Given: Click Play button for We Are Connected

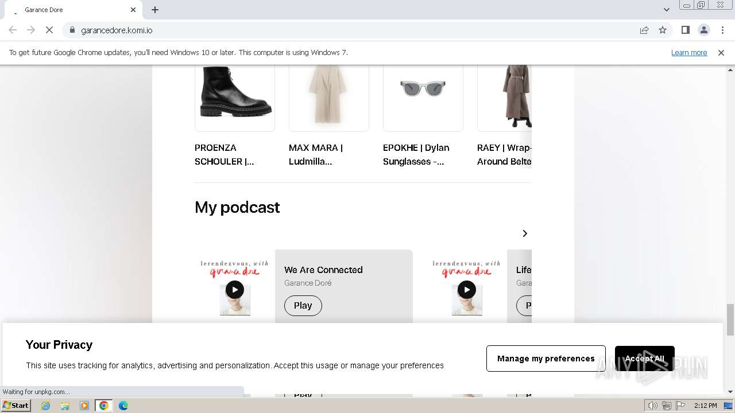Looking at the screenshot, I should pos(303,305).
